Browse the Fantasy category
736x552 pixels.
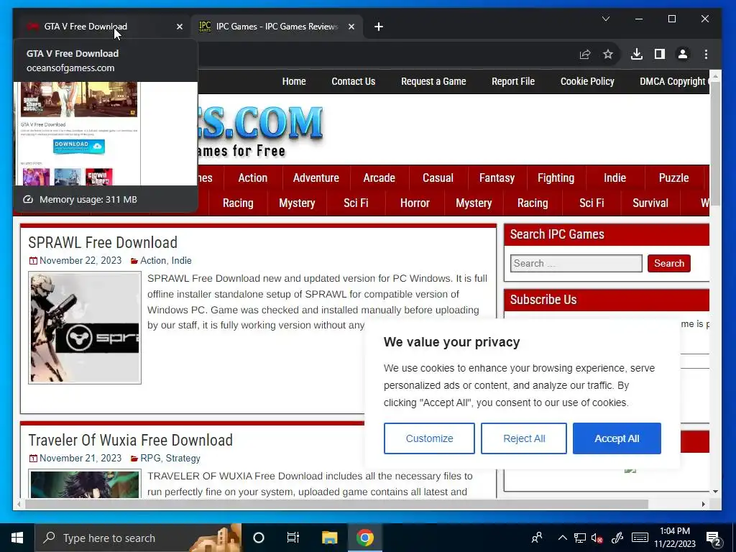(x=497, y=178)
